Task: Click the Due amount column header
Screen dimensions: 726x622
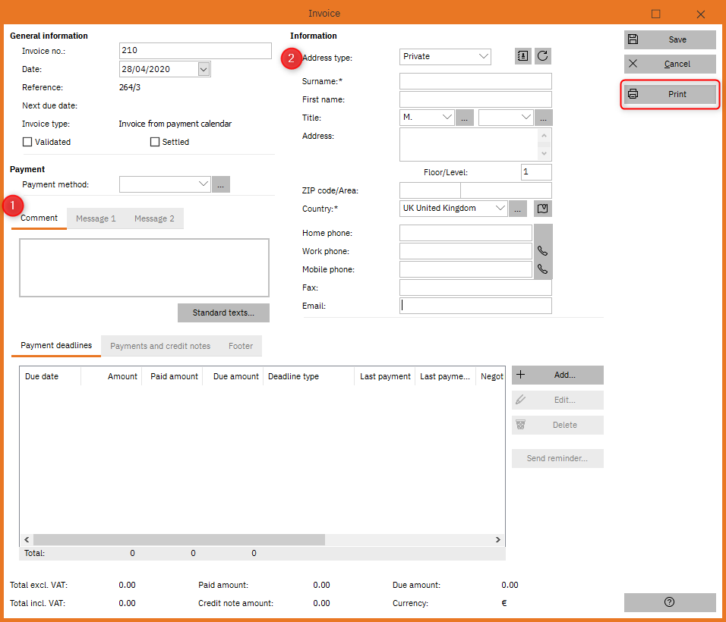Action: point(233,376)
